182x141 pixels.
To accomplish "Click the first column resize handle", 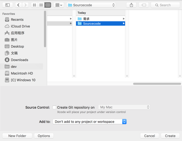I will (74, 76).
